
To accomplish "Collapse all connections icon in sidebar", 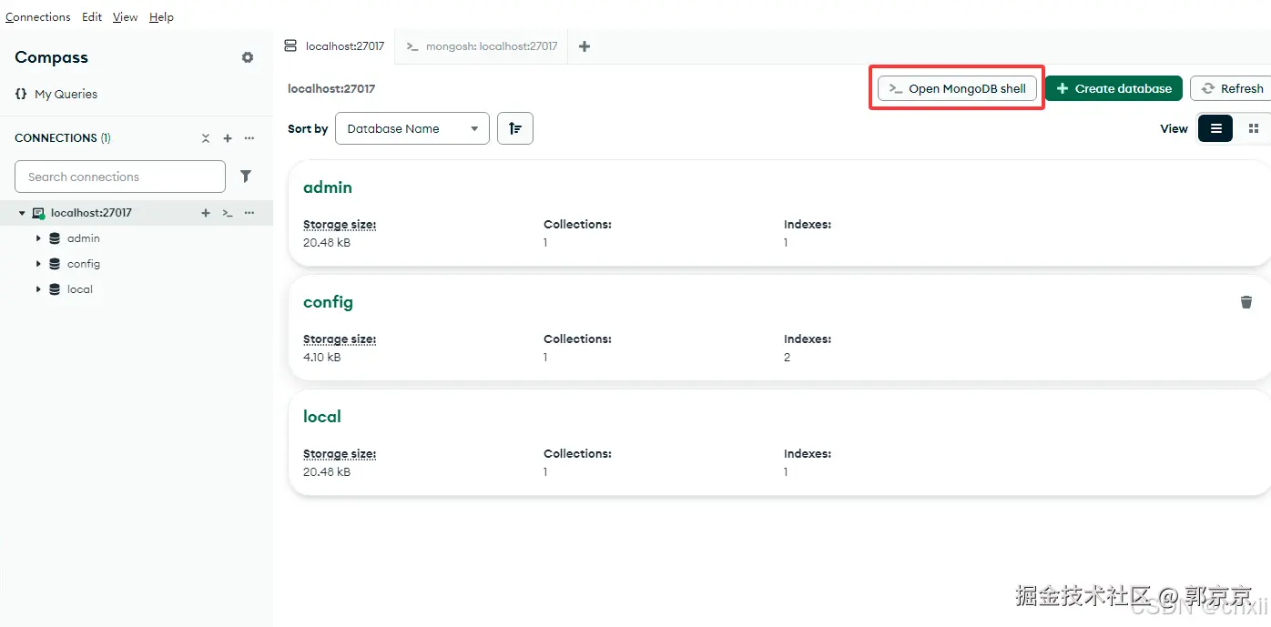I will [x=206, y=138].
